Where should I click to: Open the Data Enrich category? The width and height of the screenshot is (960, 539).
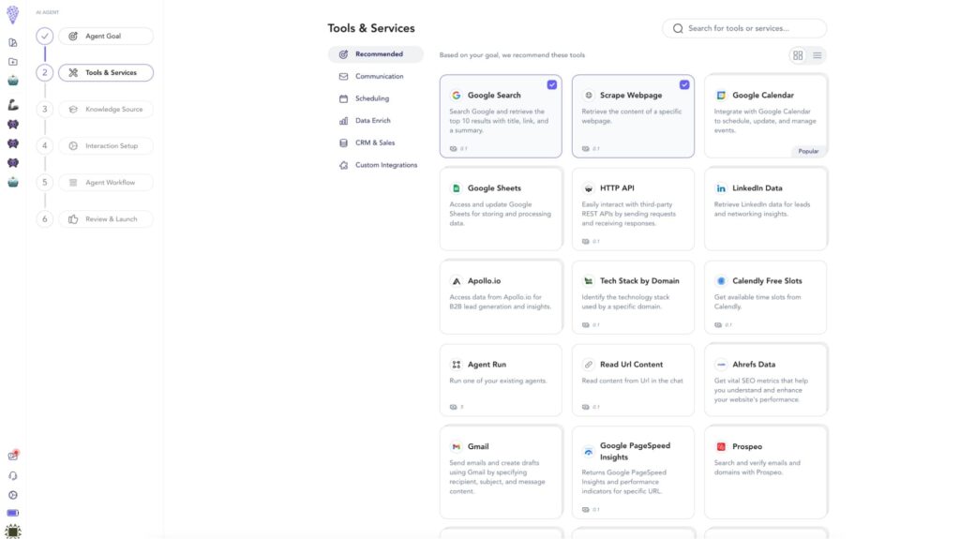[375, 121]
